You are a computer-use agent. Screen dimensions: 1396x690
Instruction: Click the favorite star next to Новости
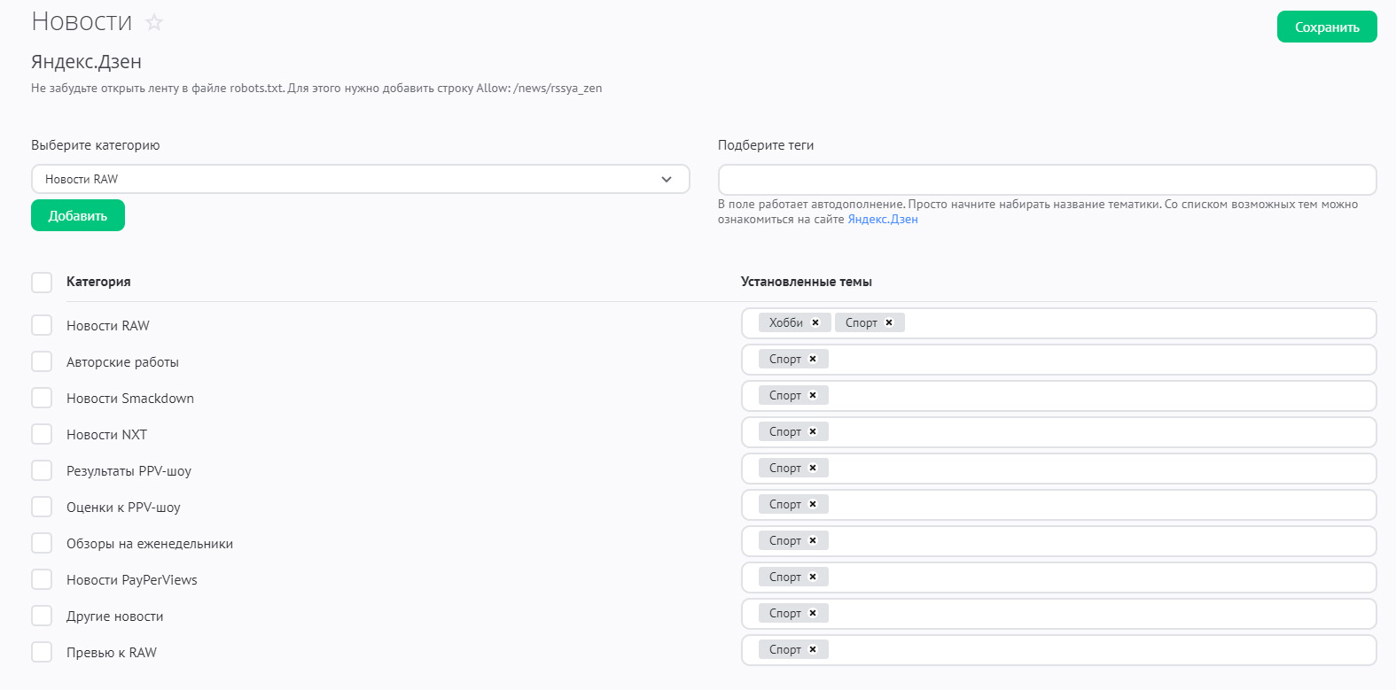coord(154,22)
